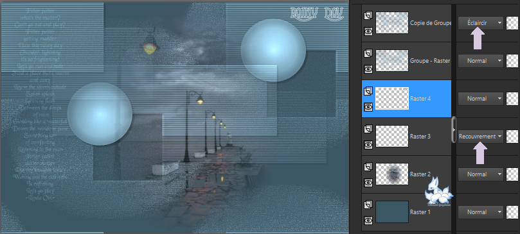
Task: Click the Raster 2 layer name
Action: point(420,174)
